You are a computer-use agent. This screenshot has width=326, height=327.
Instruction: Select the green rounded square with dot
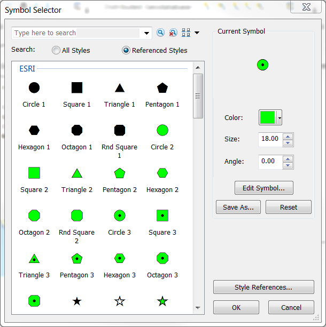[x=34, y=301]
